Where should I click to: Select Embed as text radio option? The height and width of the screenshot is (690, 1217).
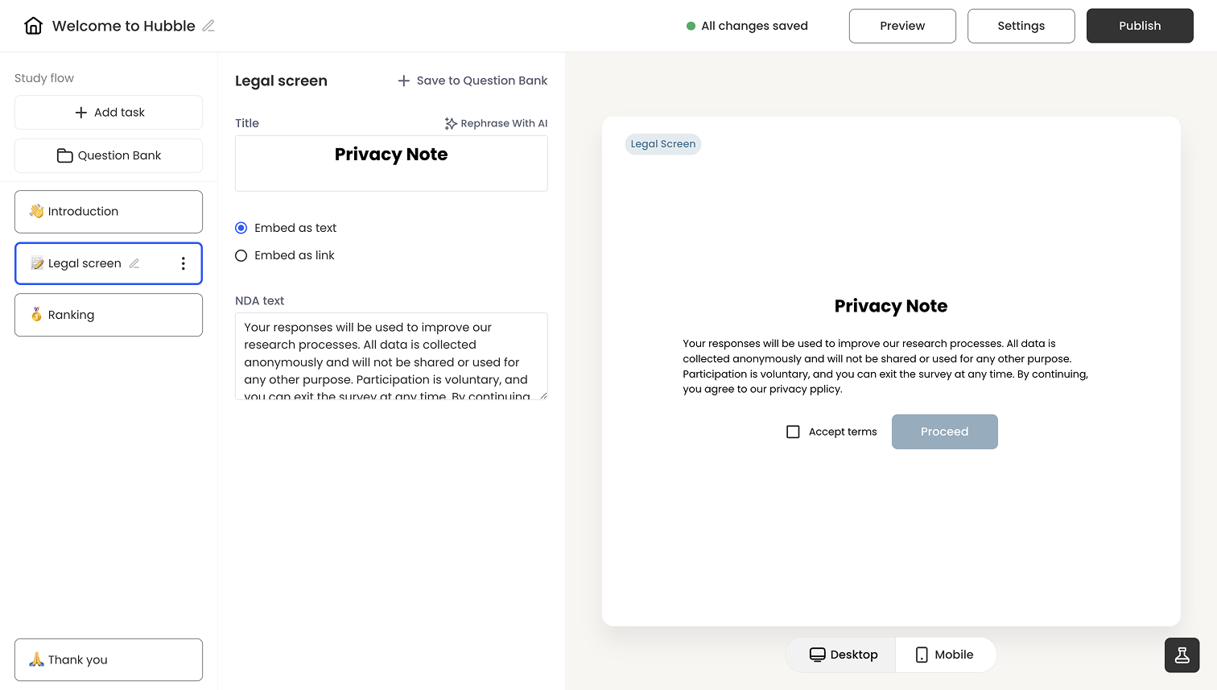241,228
